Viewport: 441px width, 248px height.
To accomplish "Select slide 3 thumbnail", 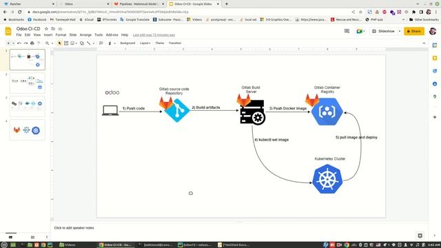I will [x=28, y=106].
